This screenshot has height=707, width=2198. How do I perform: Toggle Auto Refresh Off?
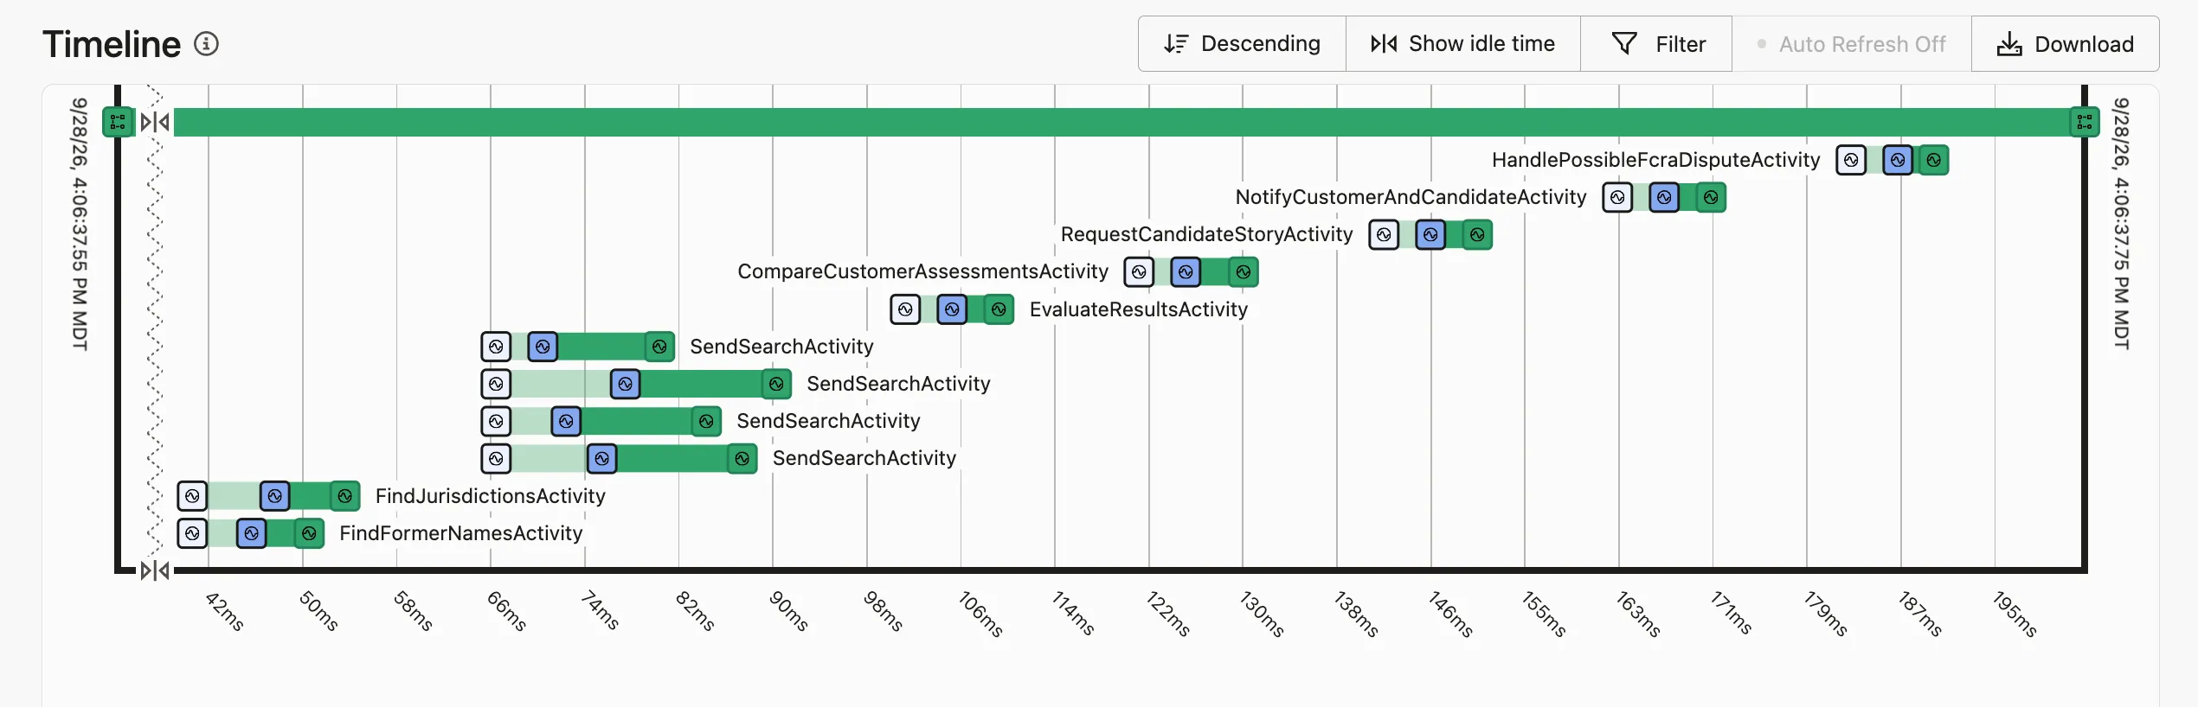1851,44
